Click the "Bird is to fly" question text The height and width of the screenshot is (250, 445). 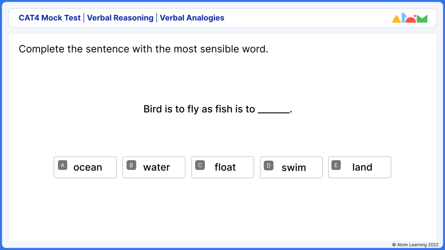tap(199, 109)
